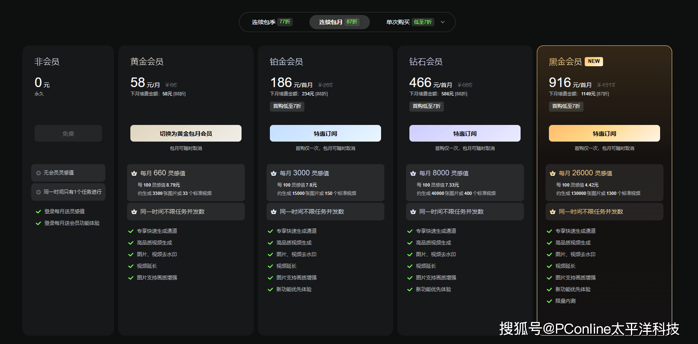Screen dimensions: 698x344
Task: Click 首购低至7折 tag under 铂金会员
Action: click(287, 106)
